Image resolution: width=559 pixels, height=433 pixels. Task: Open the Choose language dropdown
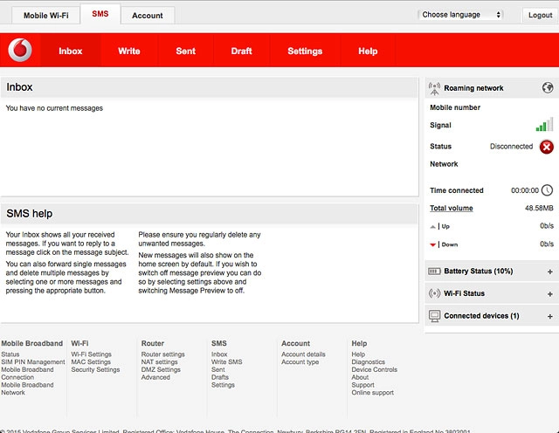pos(461,15)
